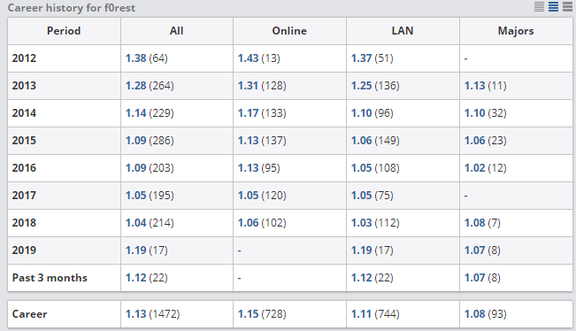The image size is (576, 331).
Task: Open the 2017 Online rating 1.05
Action: coord(248,195)
